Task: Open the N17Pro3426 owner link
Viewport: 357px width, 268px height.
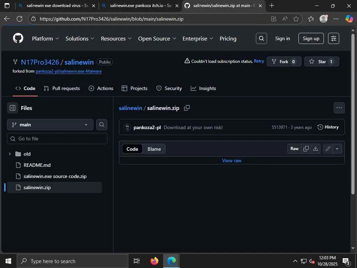Action: [40, 62]
